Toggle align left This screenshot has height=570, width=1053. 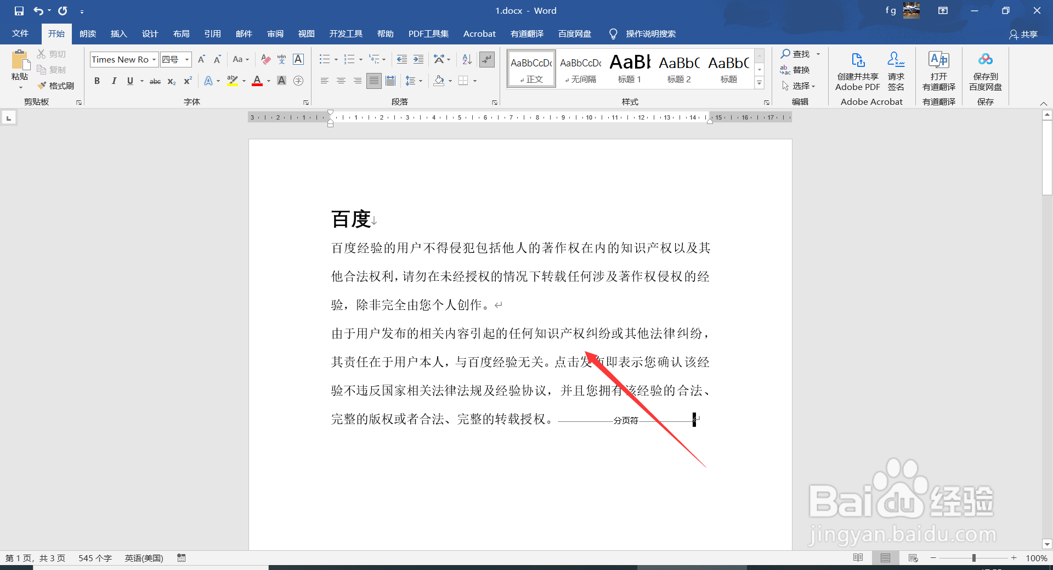[325, 81]
